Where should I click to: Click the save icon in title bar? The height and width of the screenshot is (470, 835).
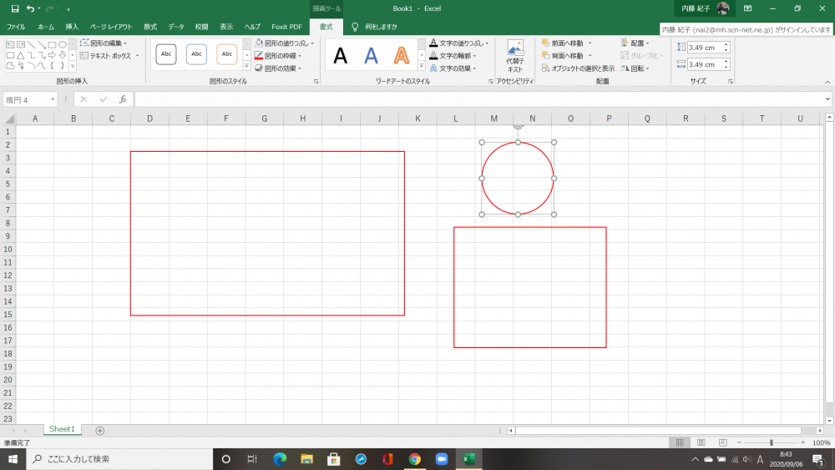coord(14,8)
